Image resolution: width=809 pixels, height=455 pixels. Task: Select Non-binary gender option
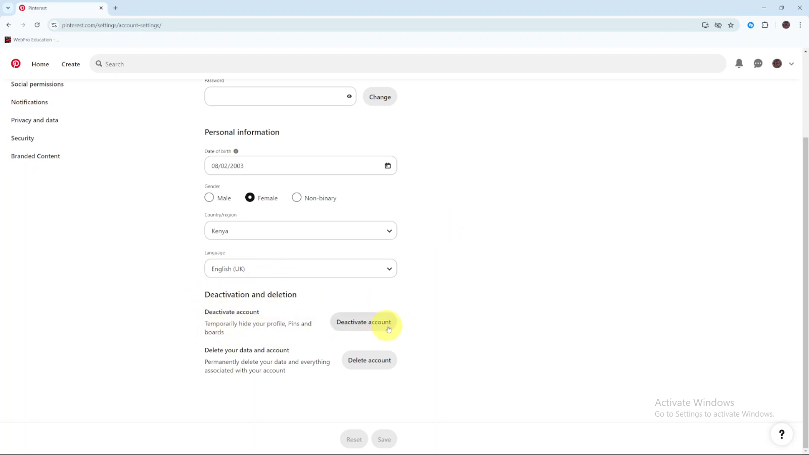click(297, 197)
